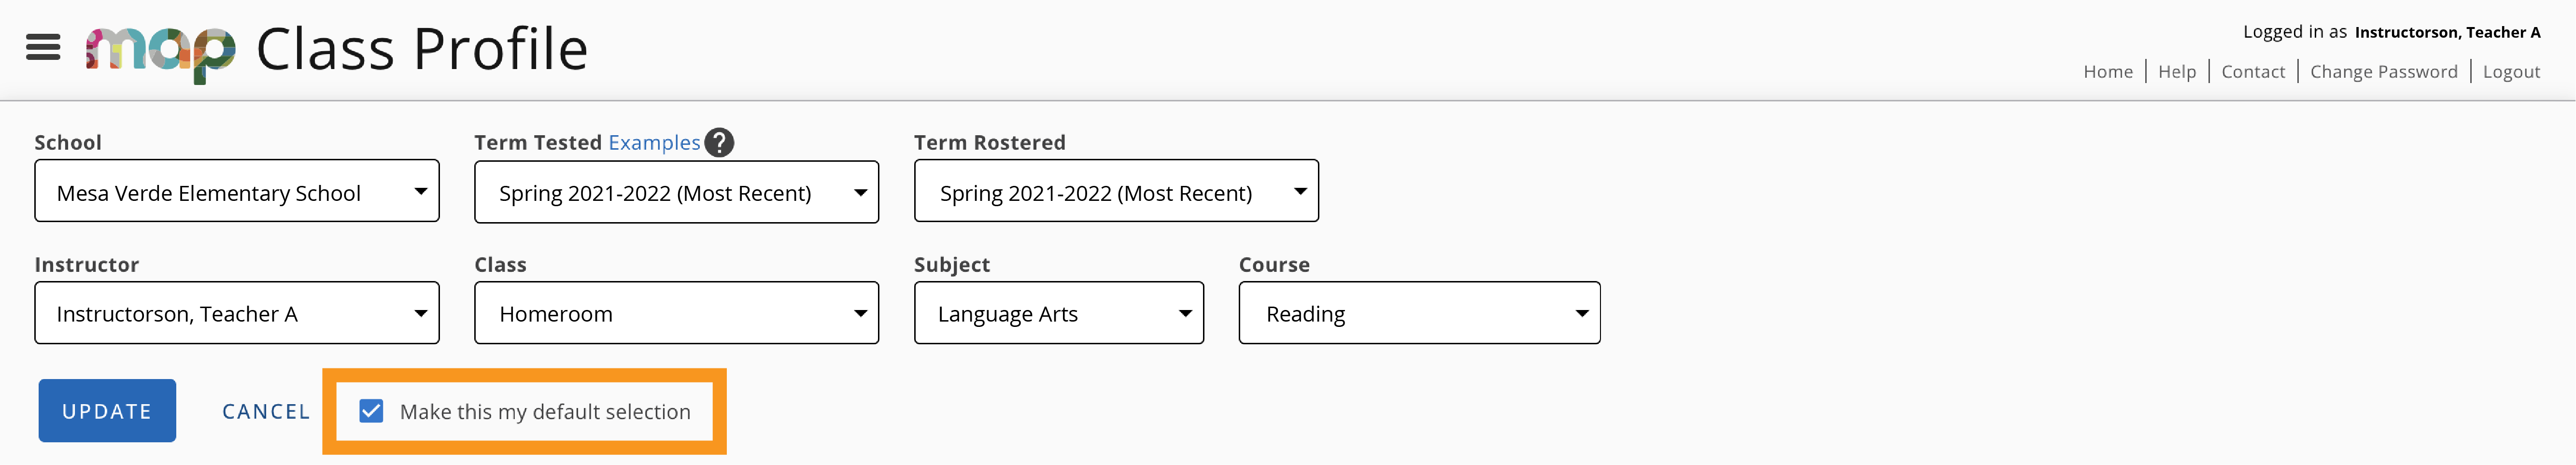Open the Term Tested help tooltip icon
Screen dimensions: 2576x465
coord(719,142)
